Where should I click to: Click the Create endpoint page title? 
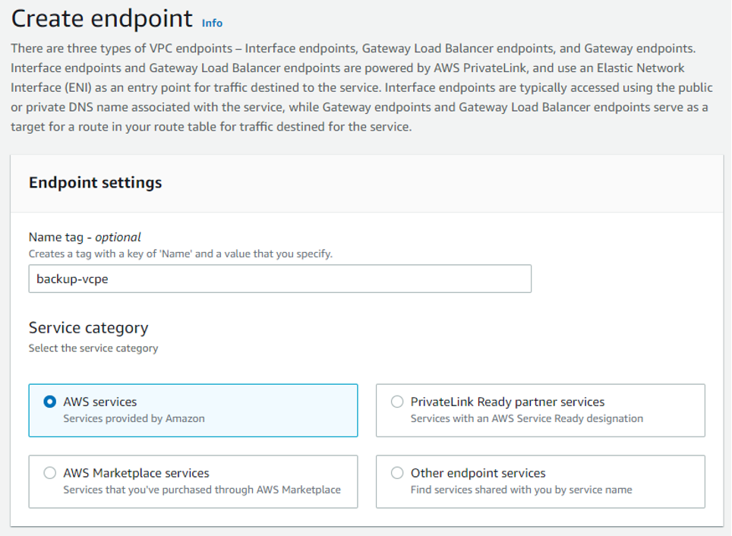point(94,18)
